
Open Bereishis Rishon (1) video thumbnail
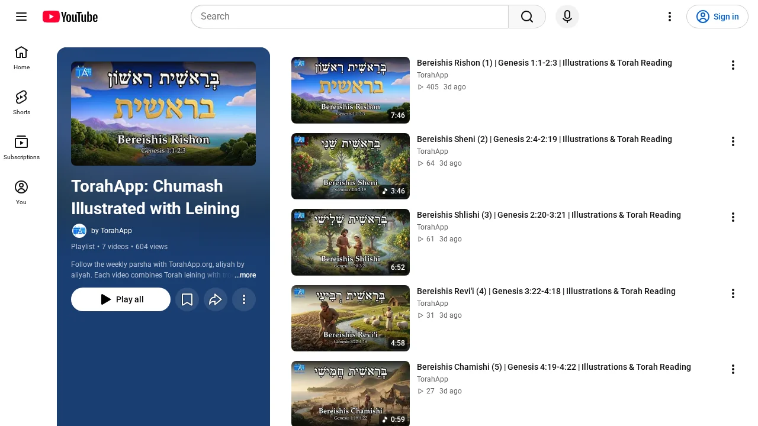[x=351, y=90]
